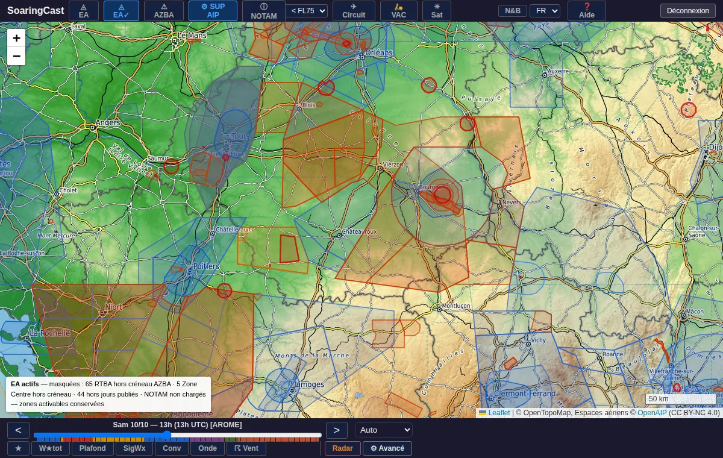Select the SigWx layer tab
The width and height of the screenshot is (723, 458).
[134, 448]
